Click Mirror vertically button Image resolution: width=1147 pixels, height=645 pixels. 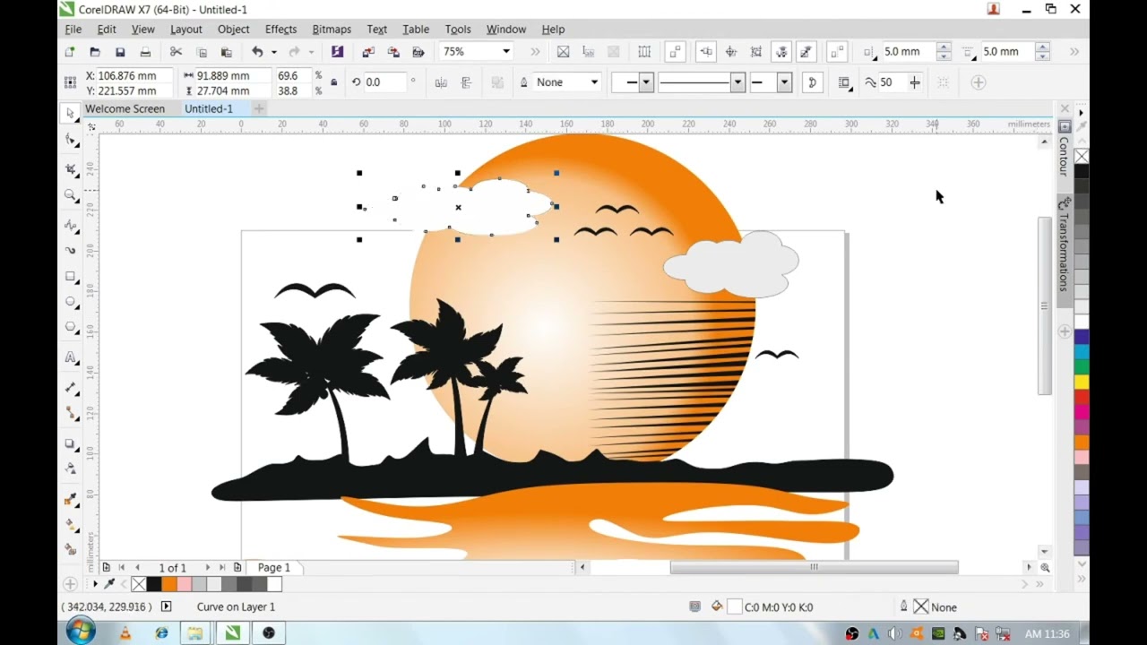[x=466, y=82]
